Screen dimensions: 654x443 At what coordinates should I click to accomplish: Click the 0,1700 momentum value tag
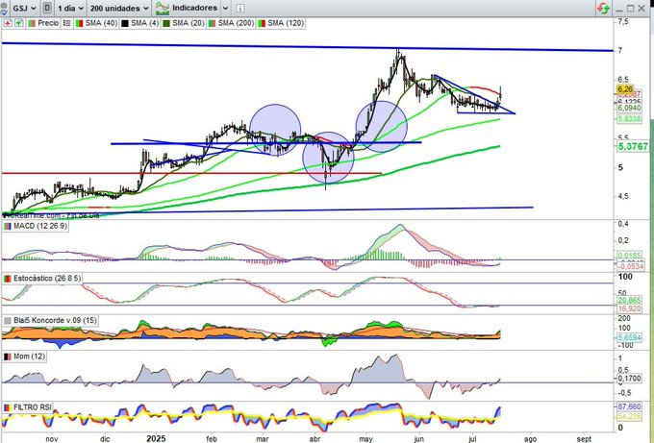pos(629,379)
